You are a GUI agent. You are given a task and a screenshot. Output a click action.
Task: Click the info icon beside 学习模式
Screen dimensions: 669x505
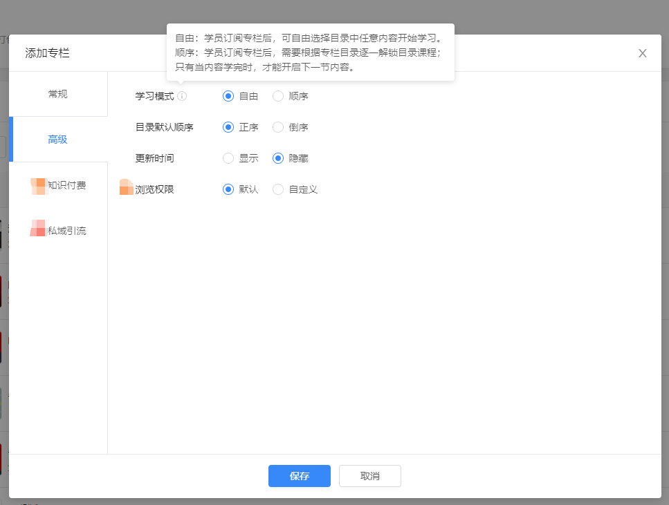pyautogui.click(x=182, y=96)
